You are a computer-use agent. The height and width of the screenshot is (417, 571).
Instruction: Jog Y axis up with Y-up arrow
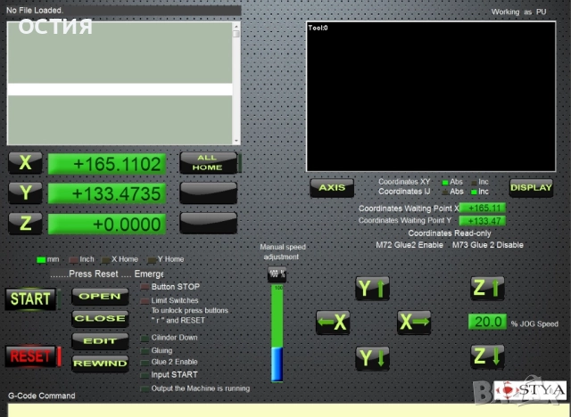tap(372, 288)
